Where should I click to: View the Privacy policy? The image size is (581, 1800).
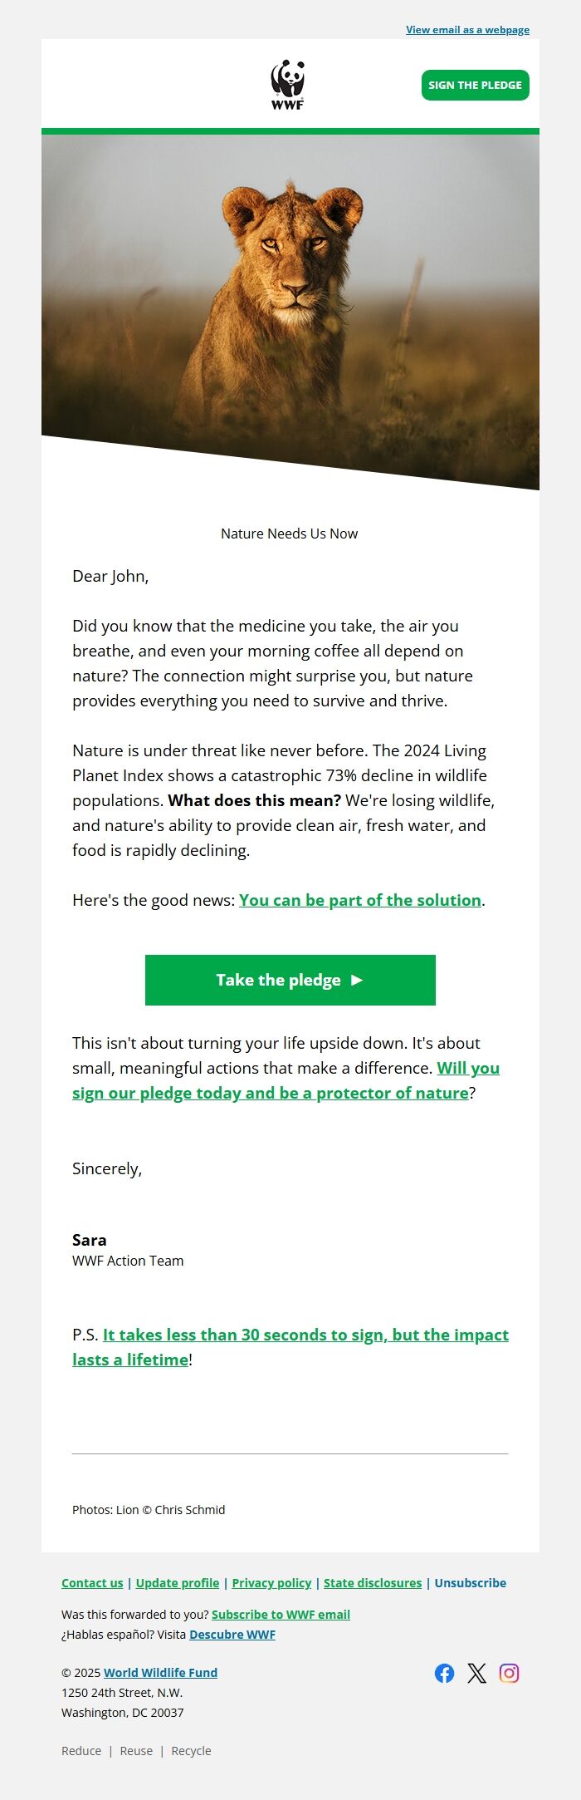pos(271,1583)
